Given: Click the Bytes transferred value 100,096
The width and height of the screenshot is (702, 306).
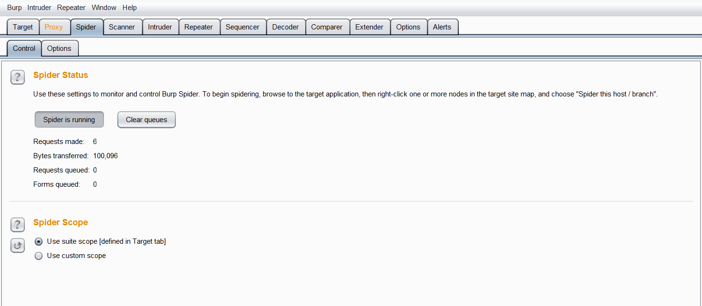Looking at the screenshot, I should coord(105,156).
